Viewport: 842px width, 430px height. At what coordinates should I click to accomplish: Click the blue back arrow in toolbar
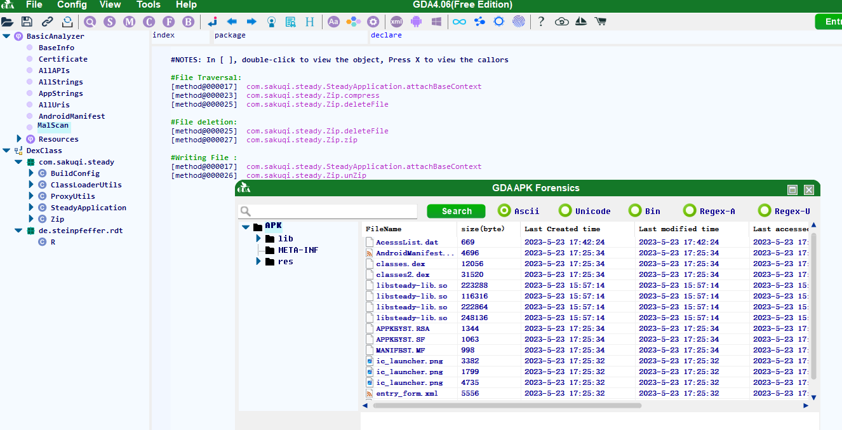tap(232, 22)
